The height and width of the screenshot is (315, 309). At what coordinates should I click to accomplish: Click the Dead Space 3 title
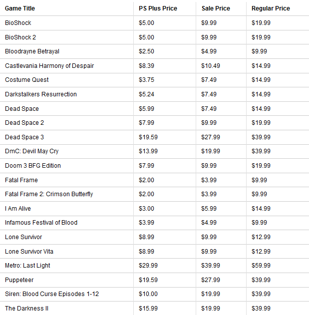coord(24,137)
